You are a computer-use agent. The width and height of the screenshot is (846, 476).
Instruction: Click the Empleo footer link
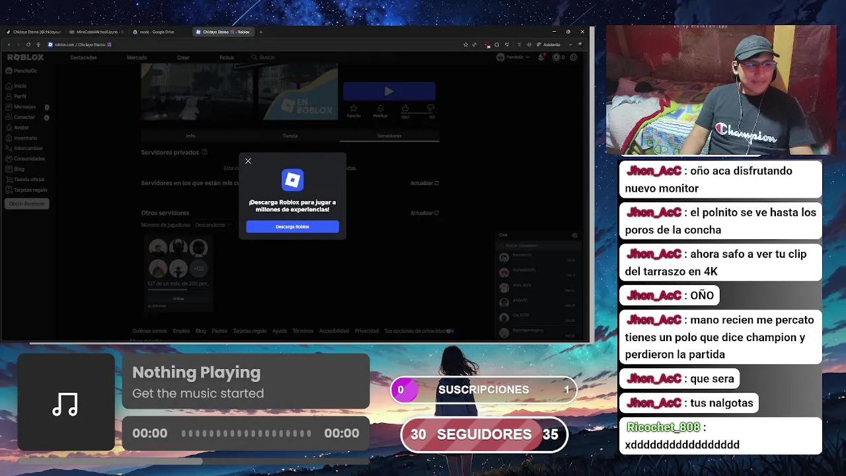[x=181, y=331]
